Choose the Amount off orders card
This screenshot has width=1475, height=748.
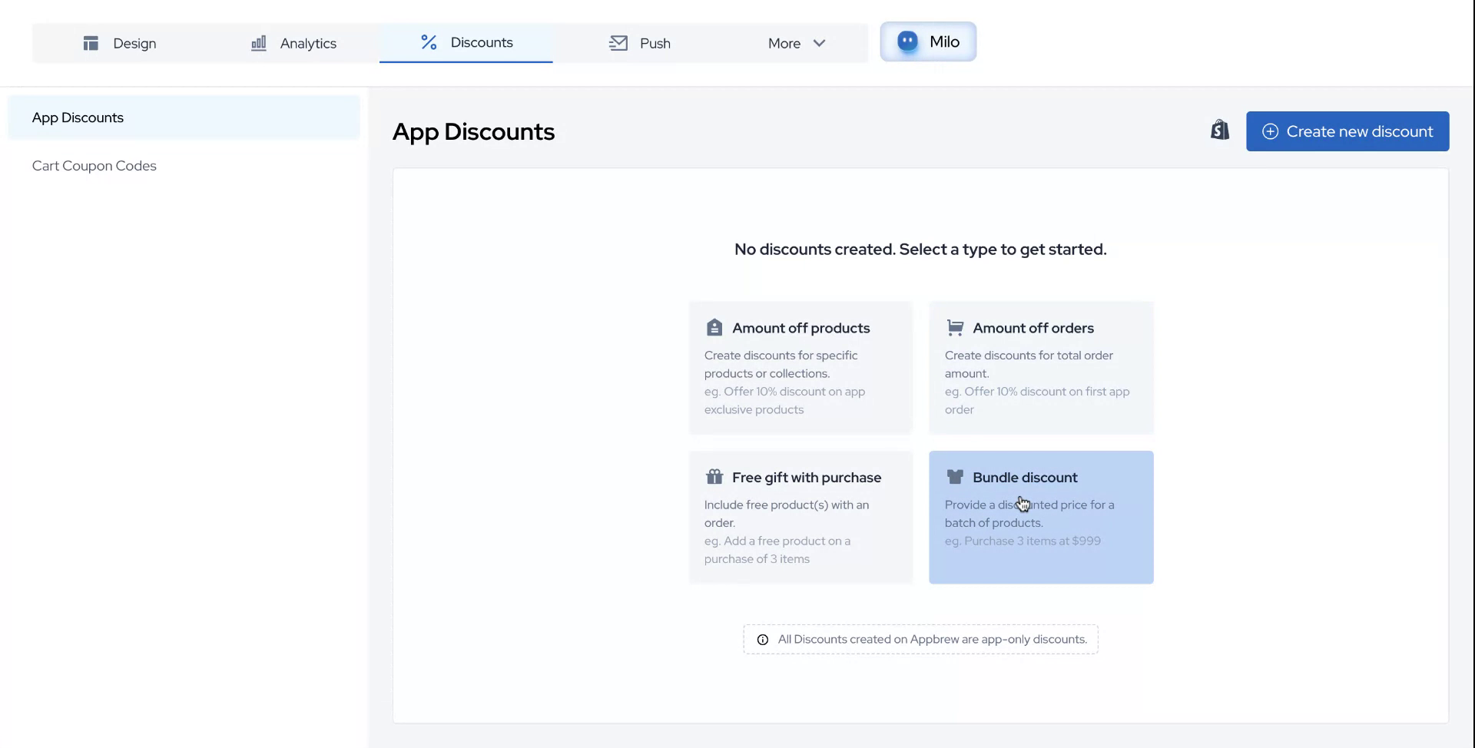[x=1041, y=368]
